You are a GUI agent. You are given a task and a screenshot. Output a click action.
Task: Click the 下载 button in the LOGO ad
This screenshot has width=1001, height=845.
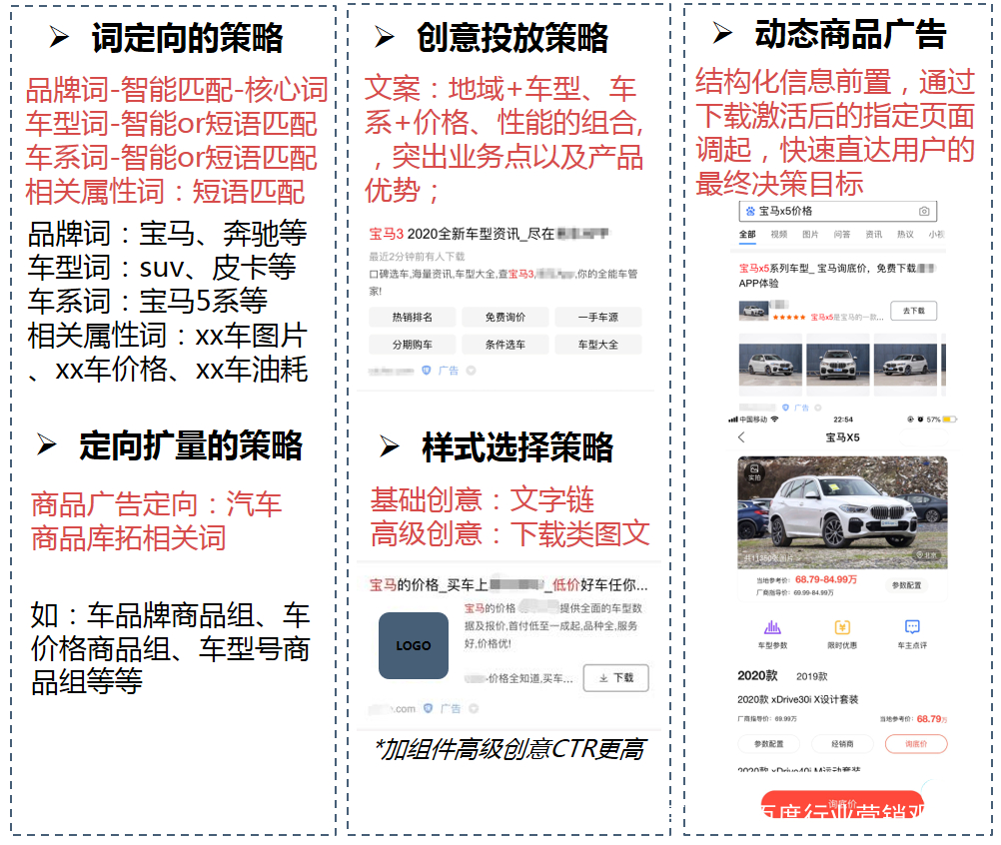click(x=616, y=678)
